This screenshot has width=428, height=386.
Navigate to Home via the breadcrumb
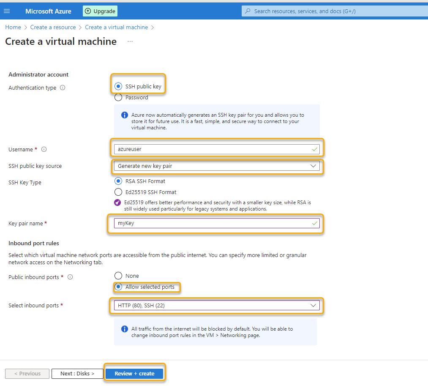[13, 27]
